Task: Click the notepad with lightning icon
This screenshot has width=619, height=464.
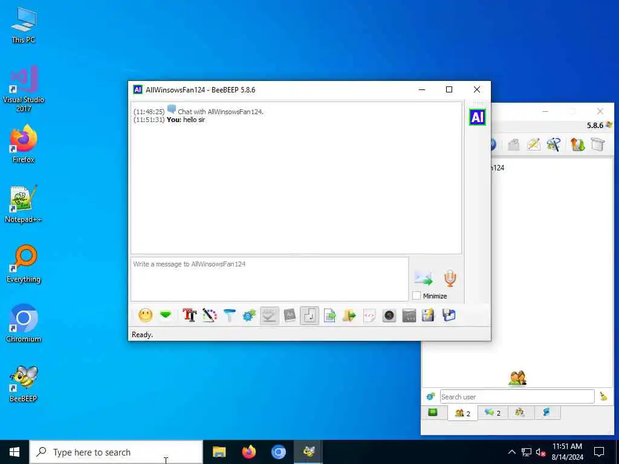Action: (429, 315)
